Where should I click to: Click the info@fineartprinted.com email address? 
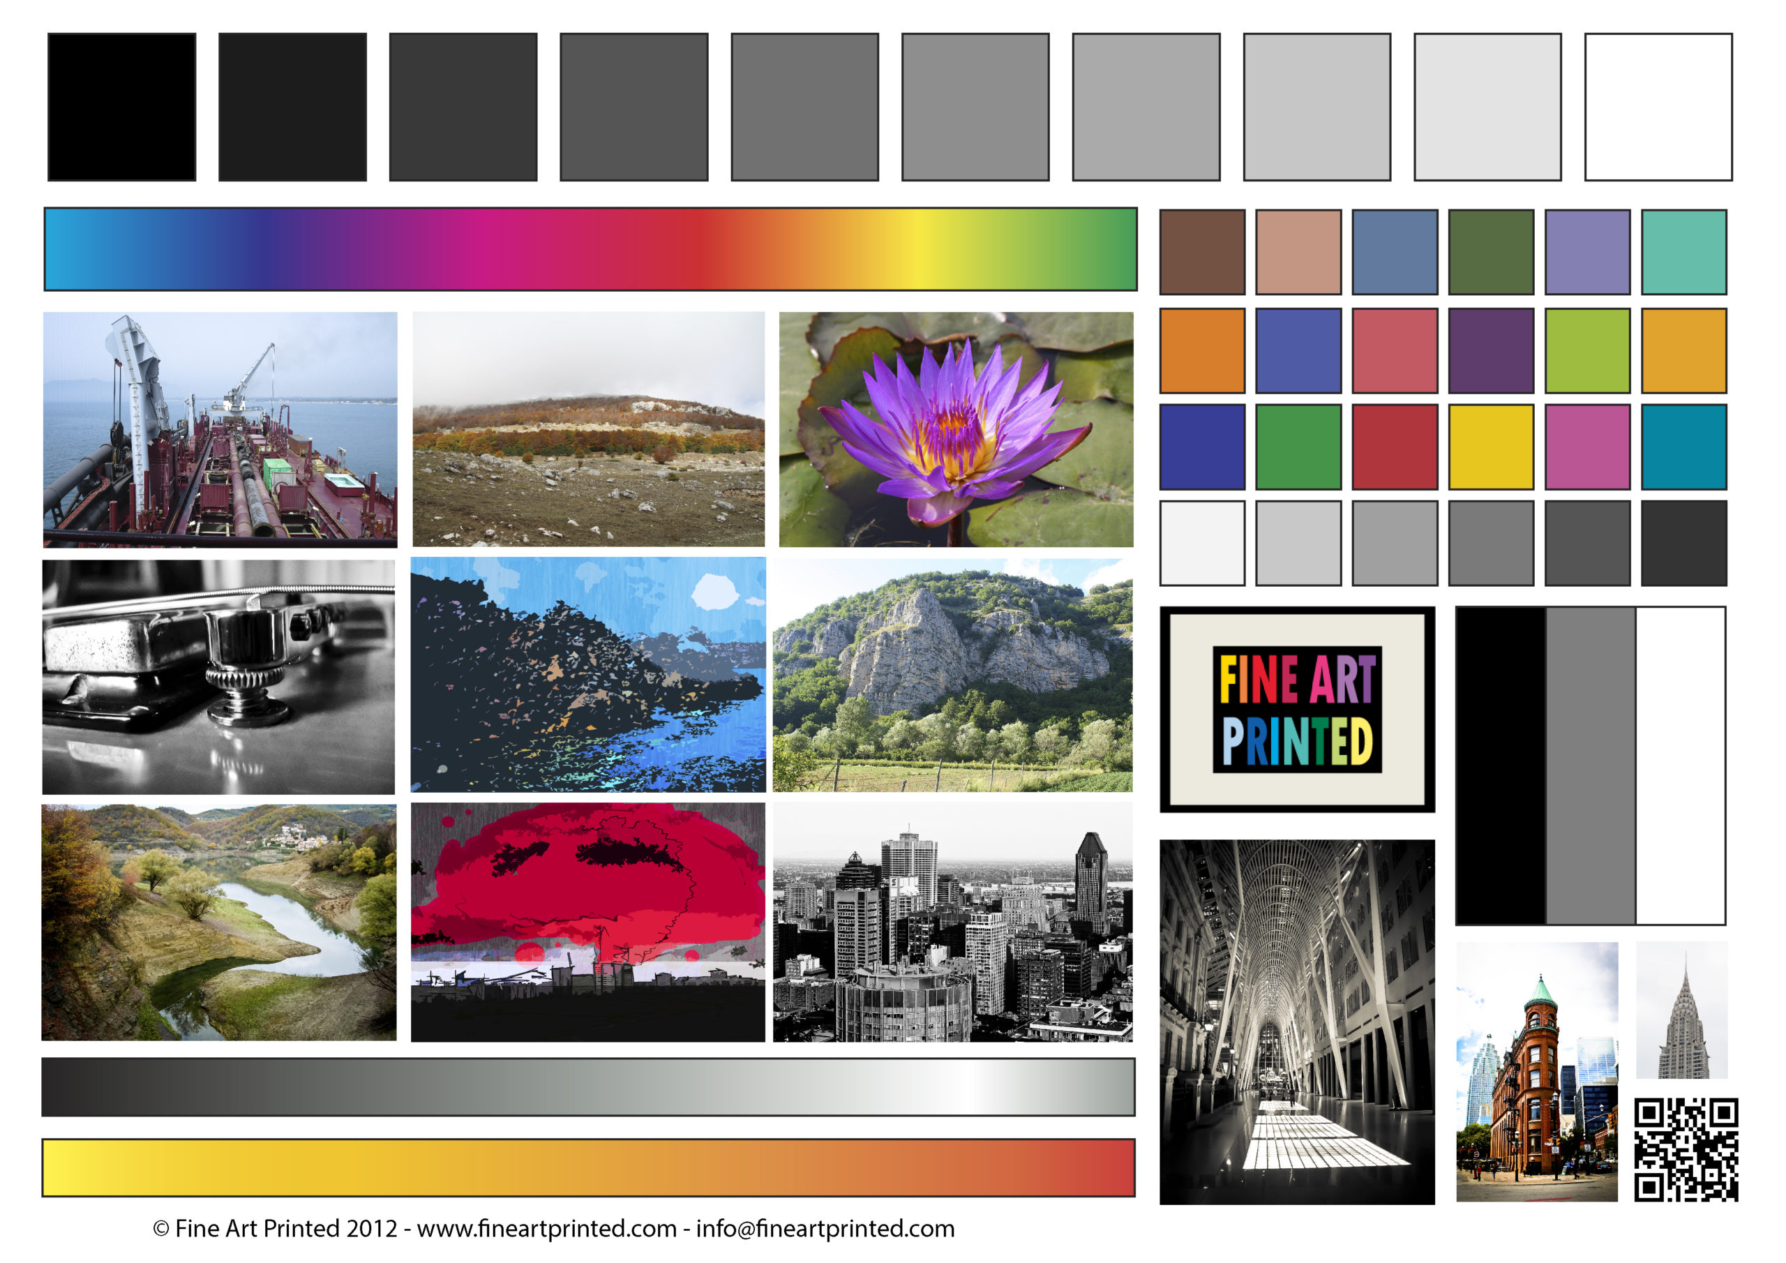click(825, 1228)
